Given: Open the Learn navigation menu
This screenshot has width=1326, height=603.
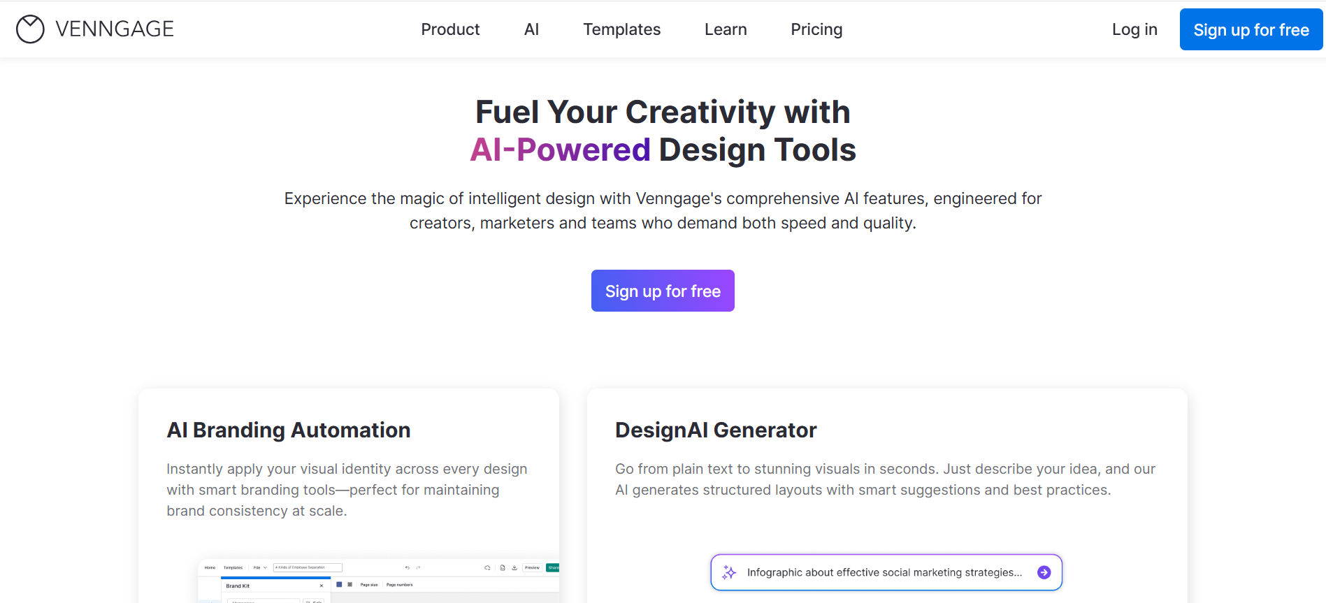Looking at the screenshot, I should (x=726, y=29).
